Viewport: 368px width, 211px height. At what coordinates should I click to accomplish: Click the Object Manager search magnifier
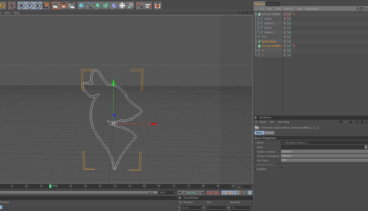click(x=358, y=9)
